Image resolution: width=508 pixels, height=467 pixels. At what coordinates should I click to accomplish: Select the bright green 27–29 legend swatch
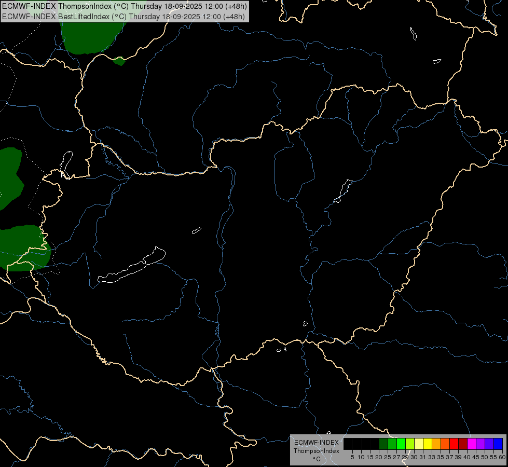click(x=401, y=444)
